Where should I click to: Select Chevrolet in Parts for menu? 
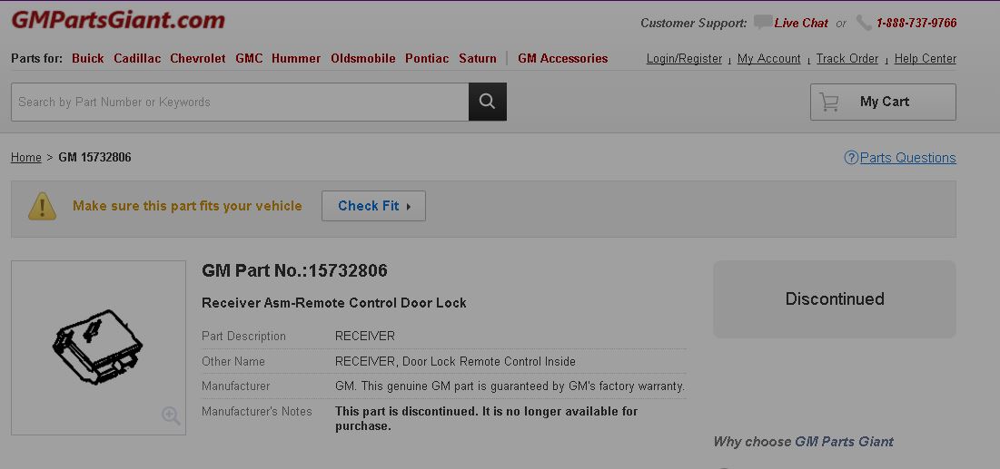click(198, 59)
